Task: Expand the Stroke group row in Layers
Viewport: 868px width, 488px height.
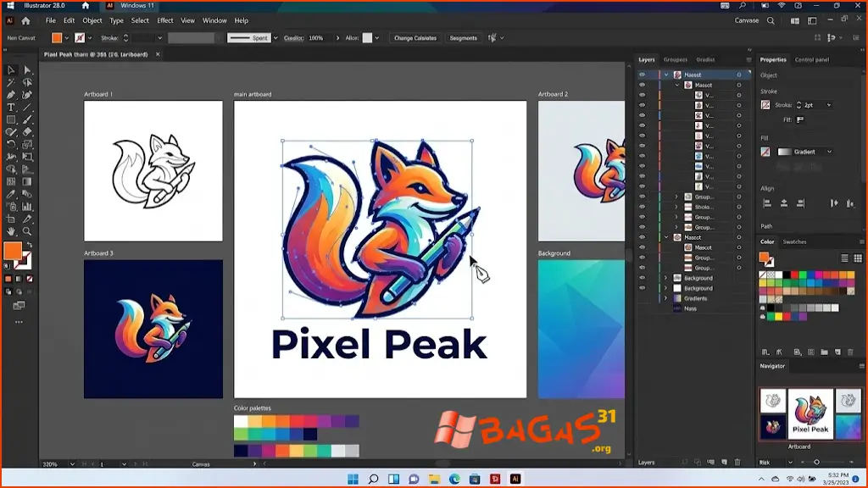Action: (x=676, y=207)
